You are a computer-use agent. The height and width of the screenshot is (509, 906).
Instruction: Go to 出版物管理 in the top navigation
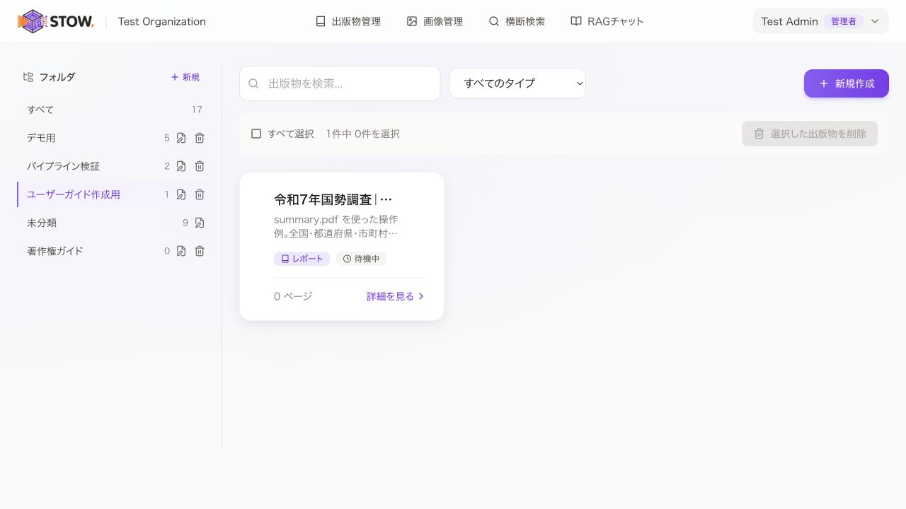coord(348,21)
